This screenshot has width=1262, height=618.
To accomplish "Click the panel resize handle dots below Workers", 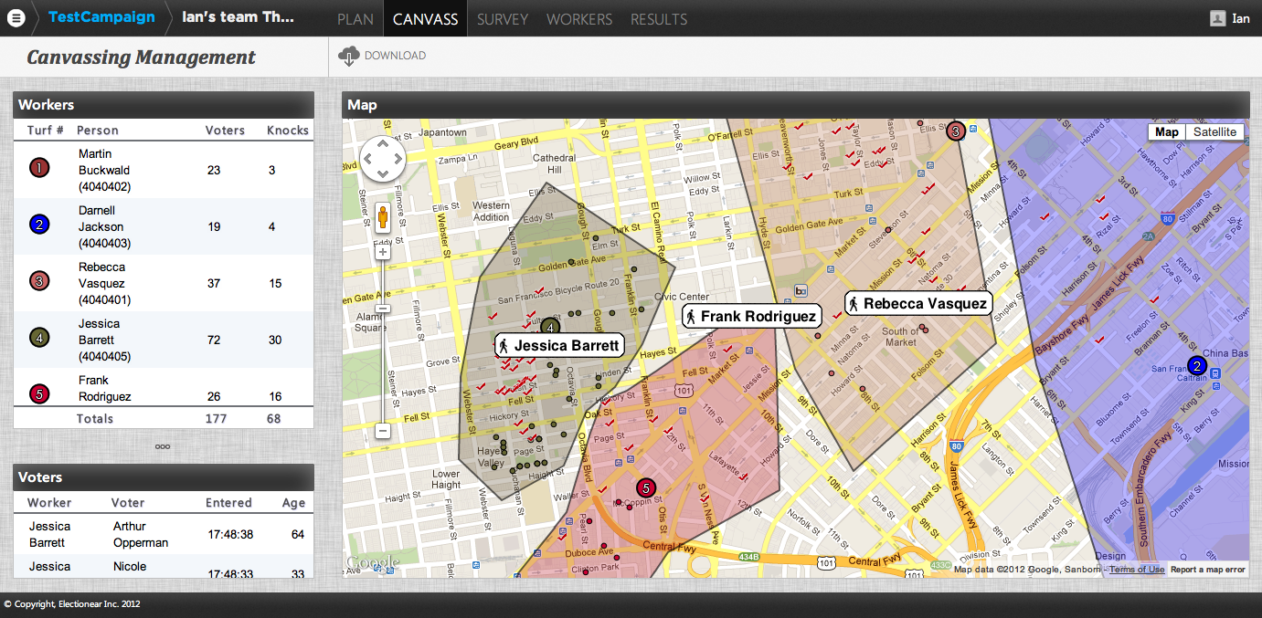I will 163,446.
